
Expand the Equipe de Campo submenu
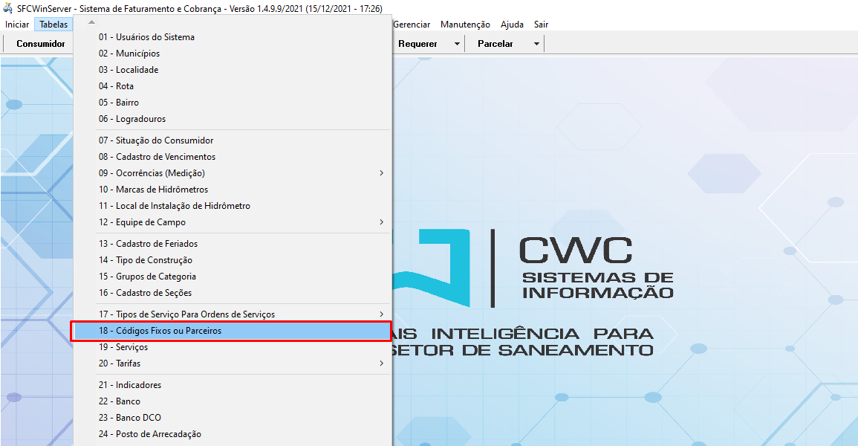[x=381, y=222]
